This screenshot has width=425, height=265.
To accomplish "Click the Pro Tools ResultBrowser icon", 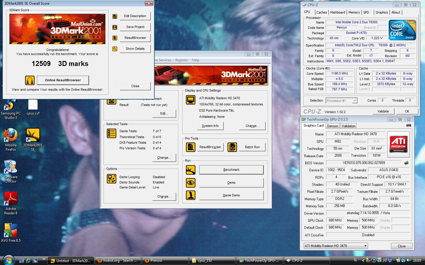I will point(191,147).
